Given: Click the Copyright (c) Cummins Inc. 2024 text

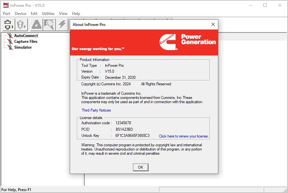Looking at the screenshot, I should 106,84.
